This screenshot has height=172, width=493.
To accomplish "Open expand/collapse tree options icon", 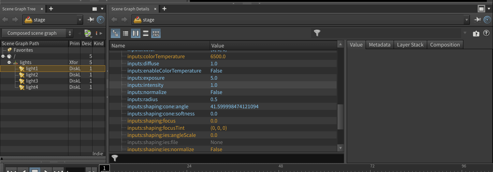I will pos(88,33).
